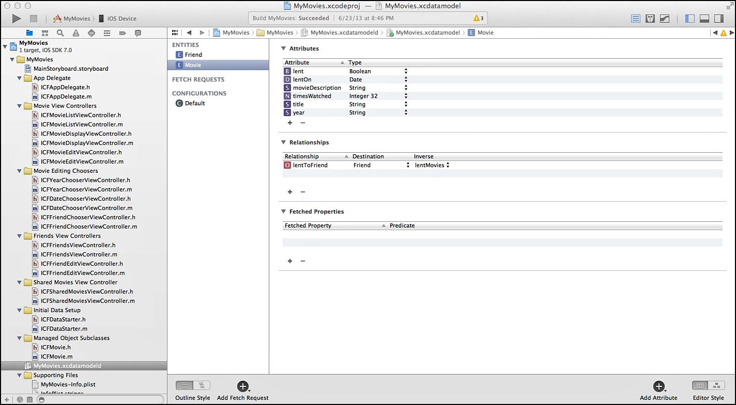
Task: Select the flat list Outline Style segment
Action: 185,385
